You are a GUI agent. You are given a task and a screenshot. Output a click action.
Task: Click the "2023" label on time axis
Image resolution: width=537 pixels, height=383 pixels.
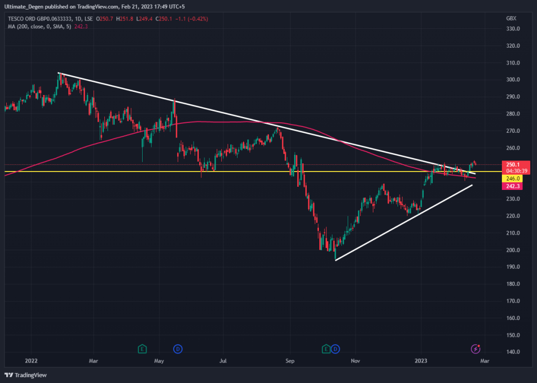click(421, 361)
